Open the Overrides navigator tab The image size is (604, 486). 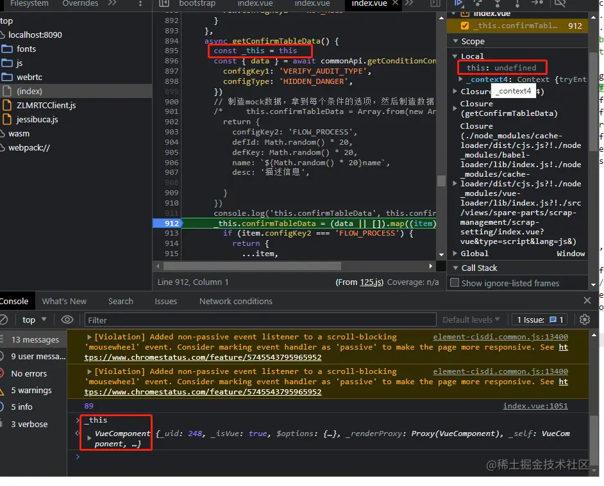(x=80, y=3)
